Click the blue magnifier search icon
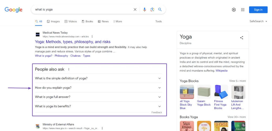Image resolution: width=272 pixels, height=131 pixels. pyautogui.click(x=160, y=10)
